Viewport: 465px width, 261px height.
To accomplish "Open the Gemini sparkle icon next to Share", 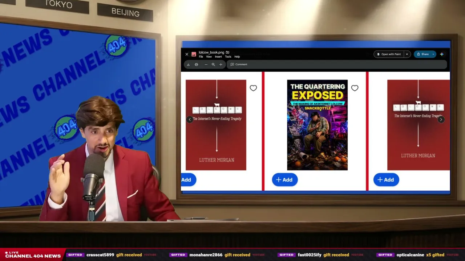I will pos(442,54).
